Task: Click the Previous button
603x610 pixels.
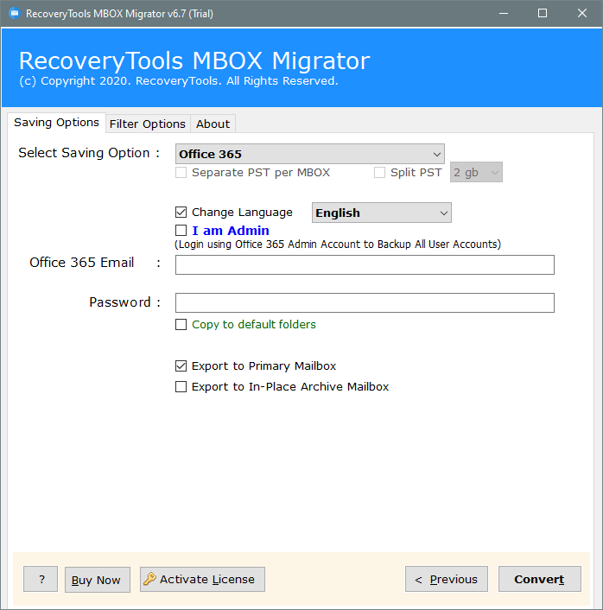Action: tap(447, 579)
